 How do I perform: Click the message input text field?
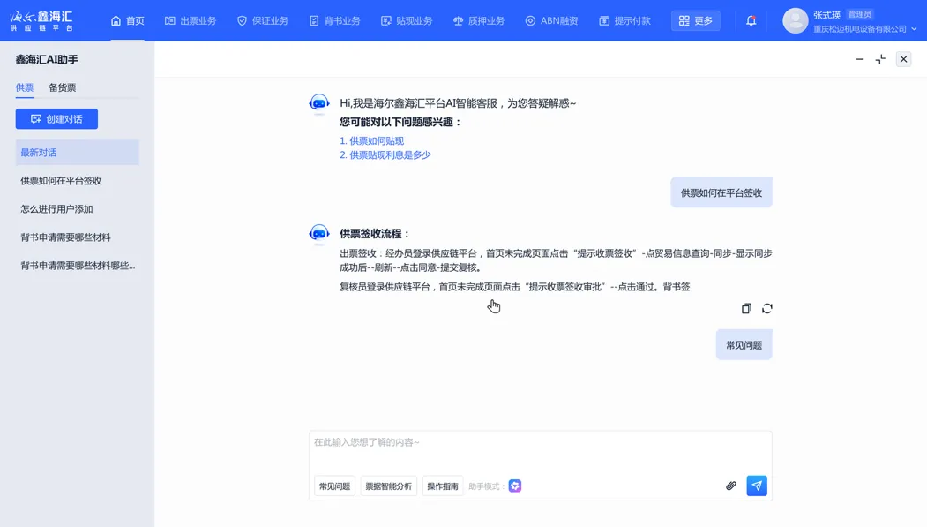(x=540, y=448)
